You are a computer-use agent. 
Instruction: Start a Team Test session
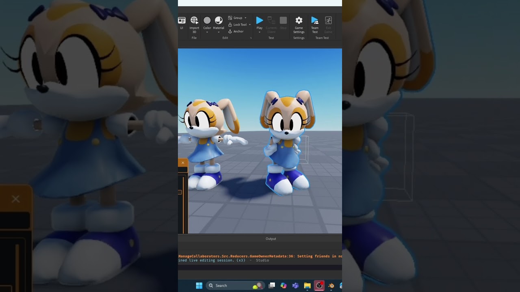(315, 25)
